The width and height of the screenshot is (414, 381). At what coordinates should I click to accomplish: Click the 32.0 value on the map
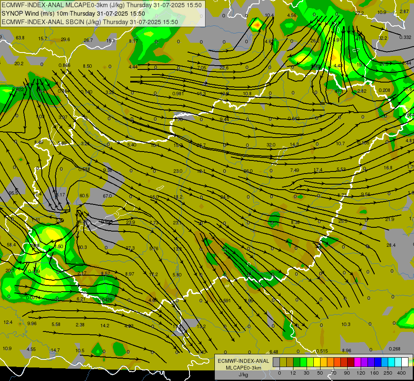pyautogui.click(x=271, y=145)
